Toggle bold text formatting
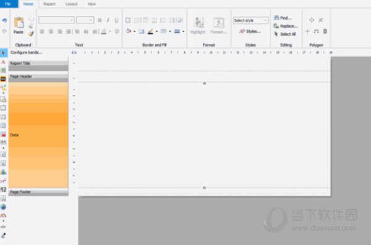This screenshot has height=245, width=371. pyautogui.click(x=100, y=20)
